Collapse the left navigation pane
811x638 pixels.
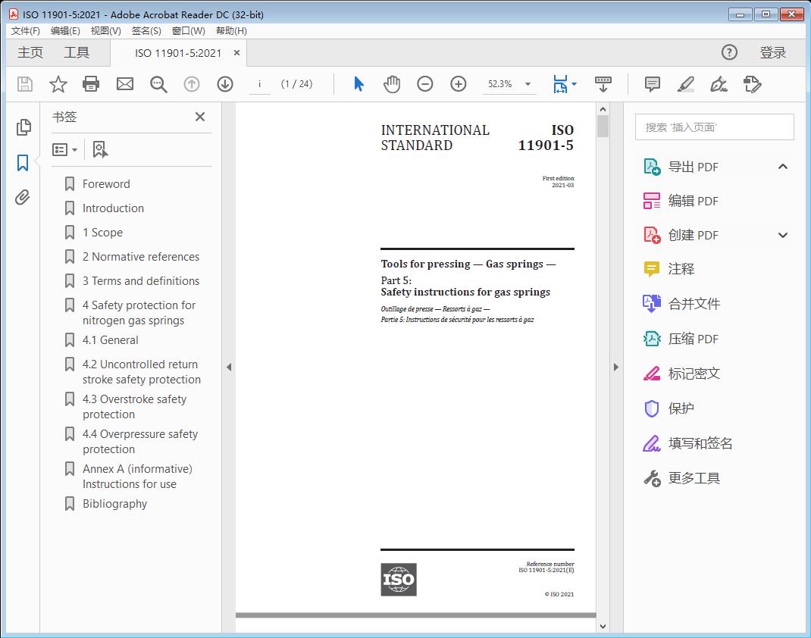click(229, 367)
